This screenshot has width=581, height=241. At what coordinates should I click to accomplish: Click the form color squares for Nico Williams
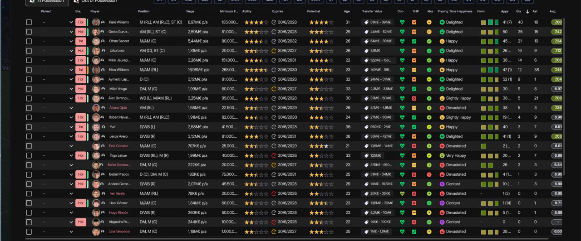(x=490, y=70)
